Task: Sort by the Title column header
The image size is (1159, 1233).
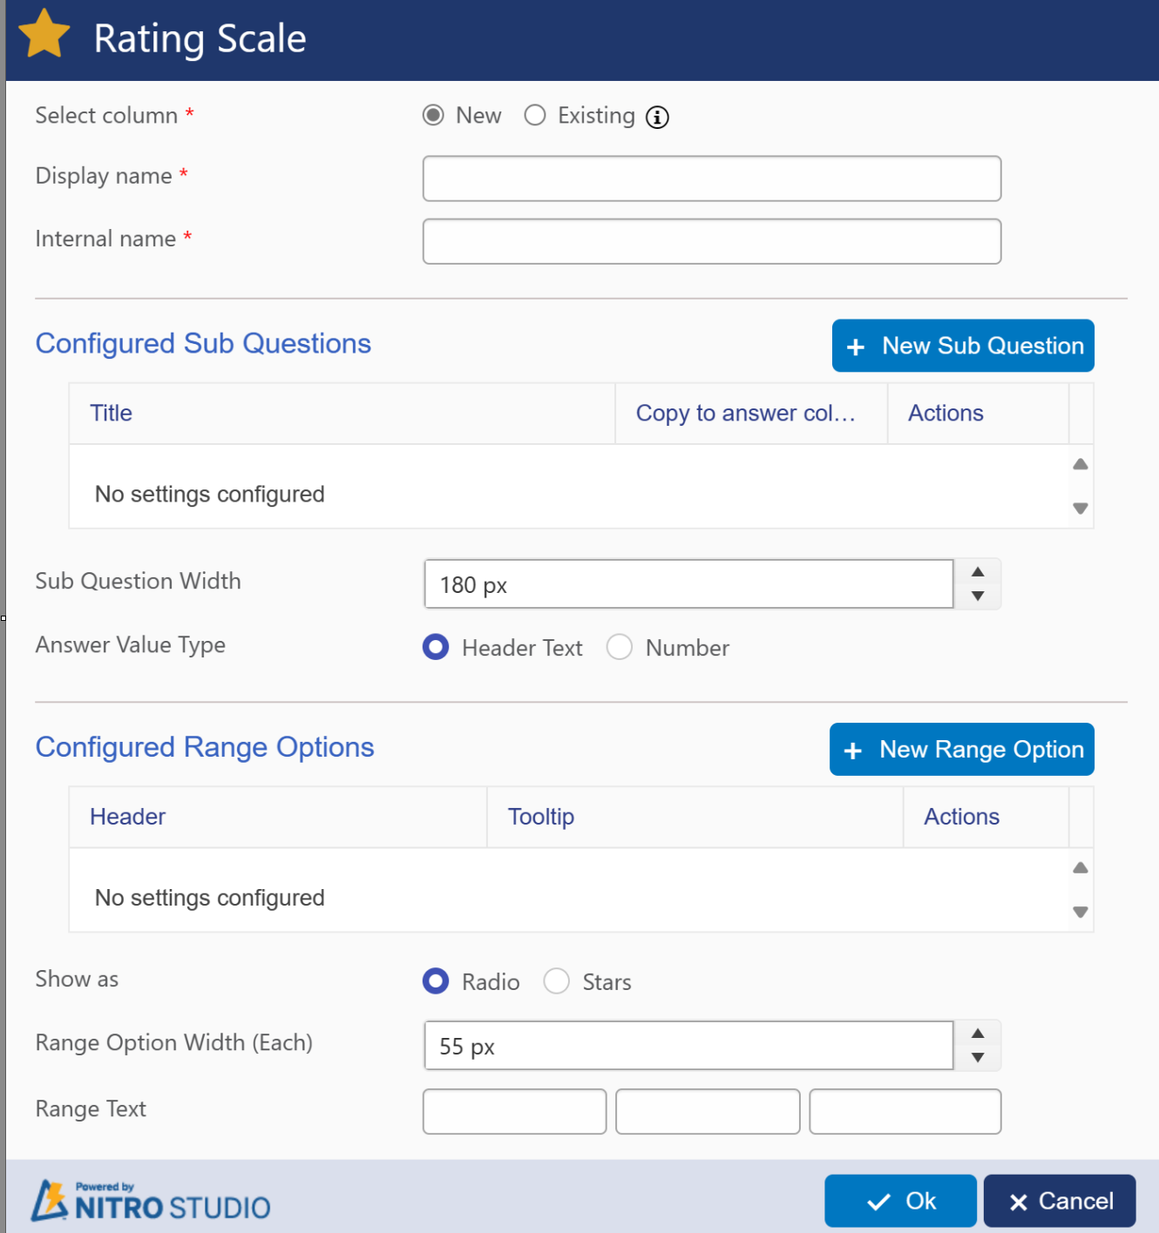Action: tap(342, 414)
